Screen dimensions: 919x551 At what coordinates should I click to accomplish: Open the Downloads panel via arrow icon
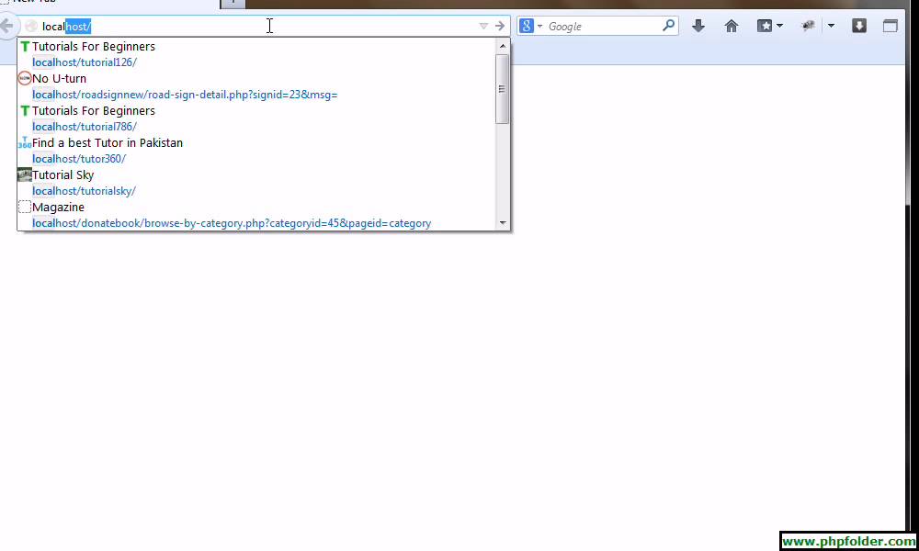click(x=698, y=25)
